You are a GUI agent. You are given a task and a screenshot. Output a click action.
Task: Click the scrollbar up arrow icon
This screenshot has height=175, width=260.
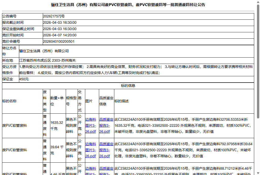coord(258,2)
